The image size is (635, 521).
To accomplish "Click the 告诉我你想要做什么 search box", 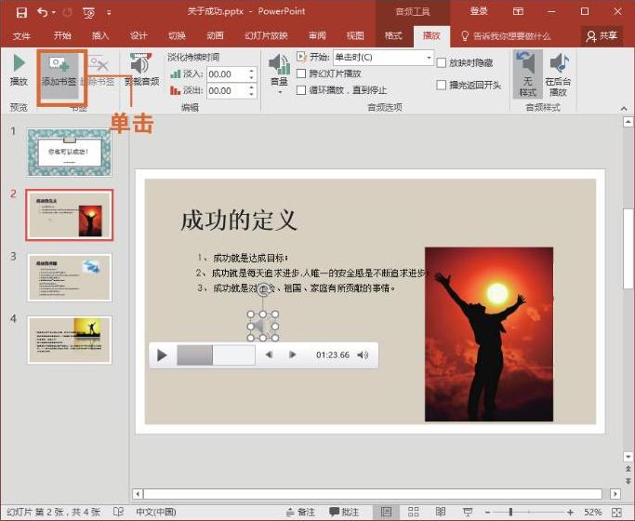I will 506,36.
